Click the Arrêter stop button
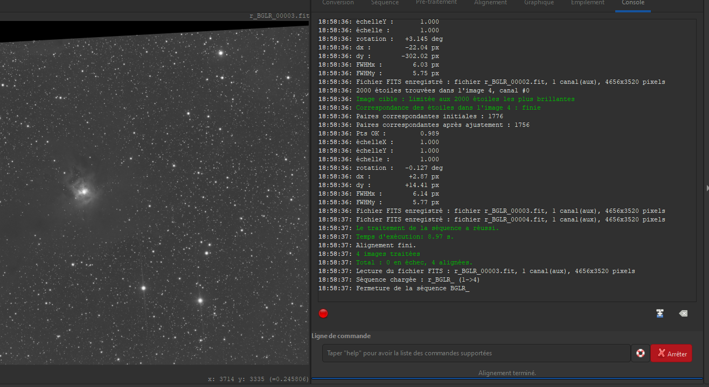The width and height of the screenshot is (709, 387). point(671,353)
